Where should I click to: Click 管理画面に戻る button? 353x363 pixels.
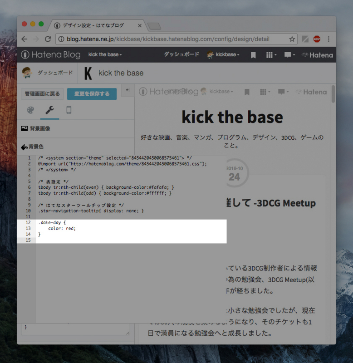(42, 94)
